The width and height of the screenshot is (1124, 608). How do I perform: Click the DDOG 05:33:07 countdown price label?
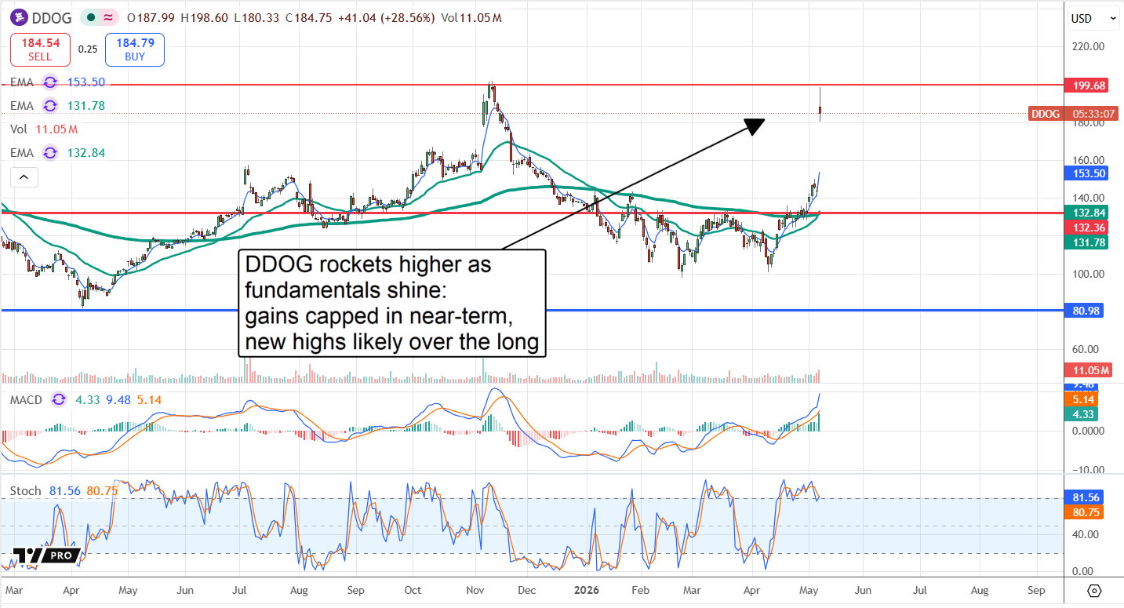tap(1073, 114)
